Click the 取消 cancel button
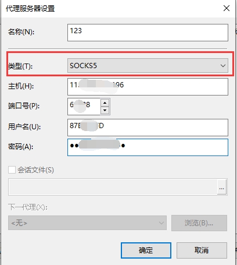Viewport: 237px width, 265px height. 202,250
